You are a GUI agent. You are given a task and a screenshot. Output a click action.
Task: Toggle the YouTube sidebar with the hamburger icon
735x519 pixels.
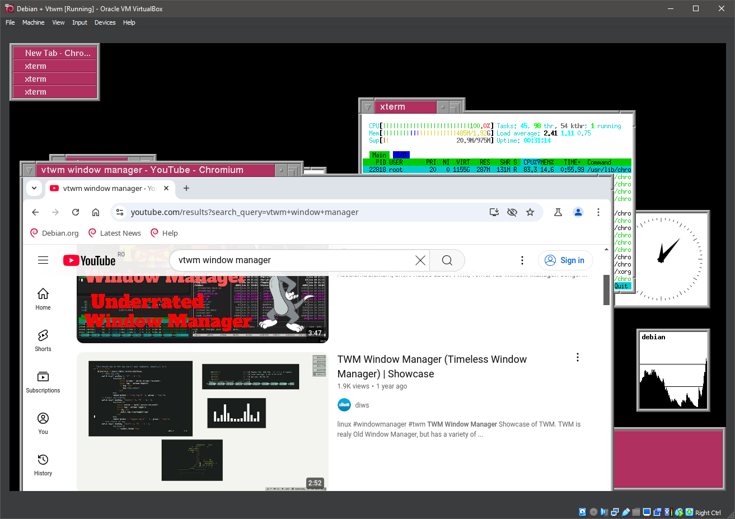pos(43,260)
